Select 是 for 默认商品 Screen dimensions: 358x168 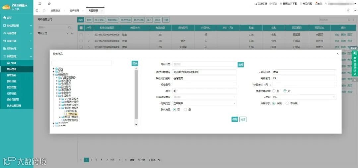coord(185,110)
